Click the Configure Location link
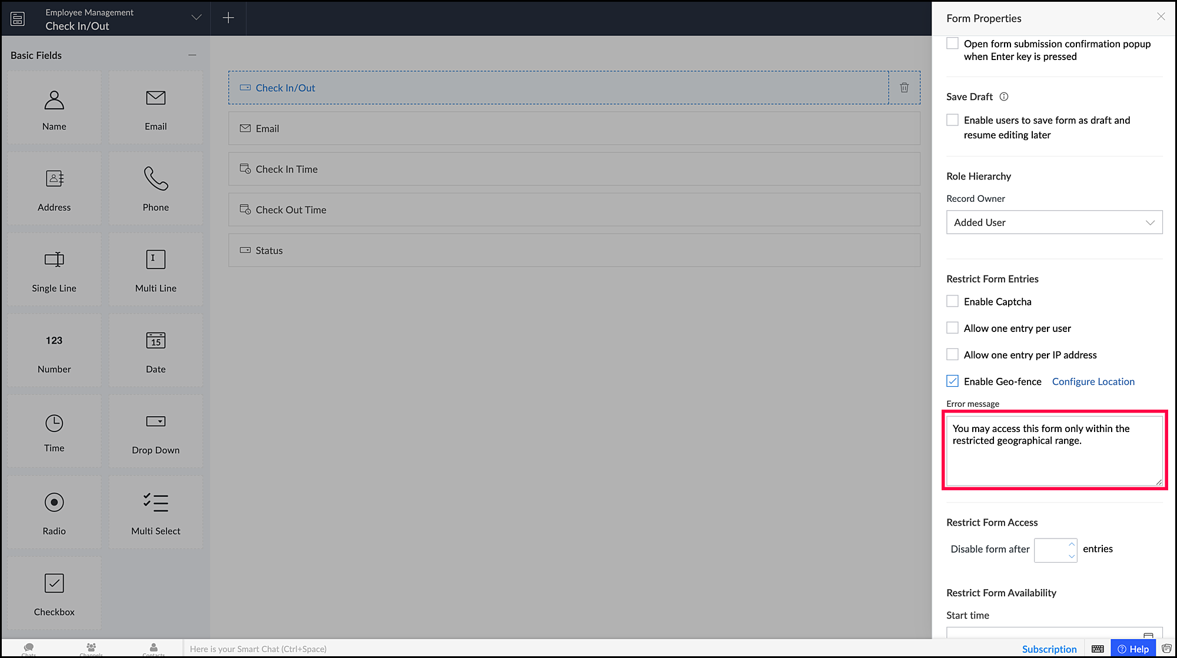Viewport: 1177px width, 658px height. tap(1093, 381)
